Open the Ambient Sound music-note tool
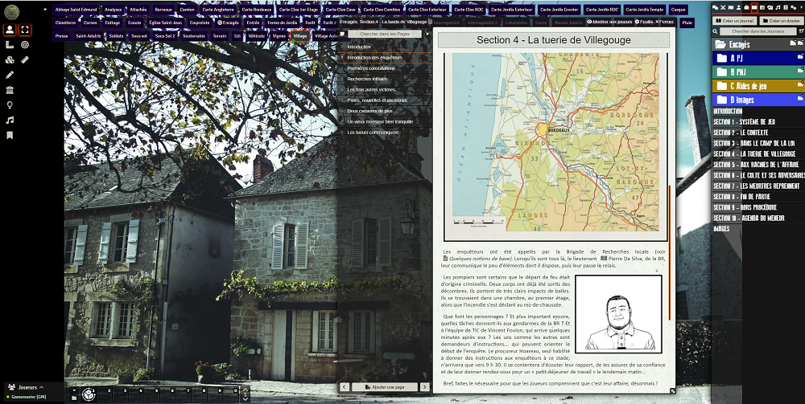805x404 pixels. coord(10,120)
